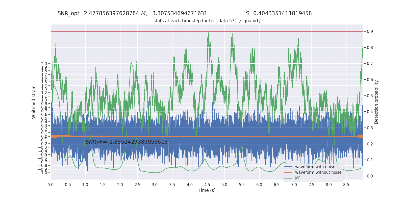Click the 0.9 tick on right axis
This screenshot has width=404, height=202.
(x=370, y=32)
